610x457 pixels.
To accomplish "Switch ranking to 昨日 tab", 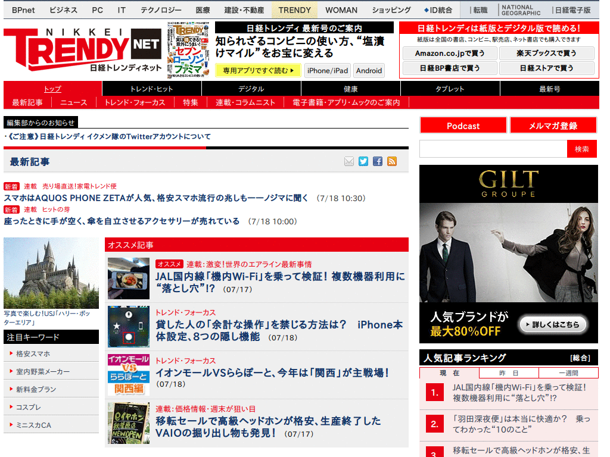I will pyautogui.click(x=509, y=373).
